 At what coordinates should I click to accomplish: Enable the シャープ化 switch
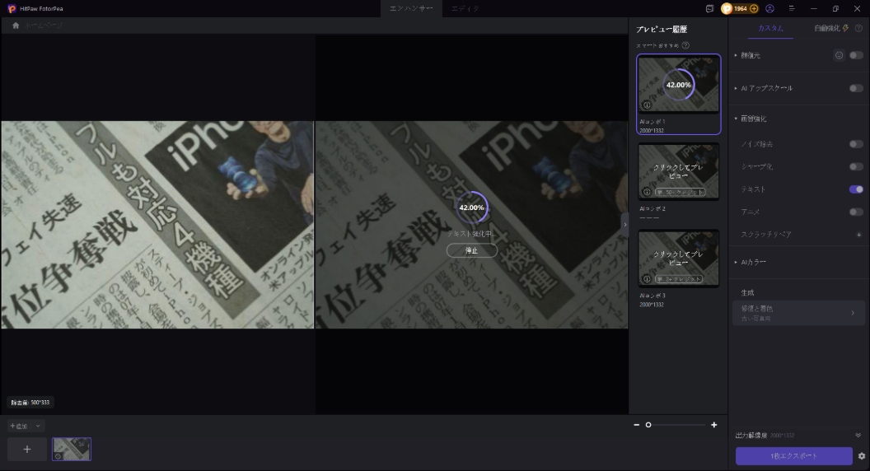coord(856,166)
